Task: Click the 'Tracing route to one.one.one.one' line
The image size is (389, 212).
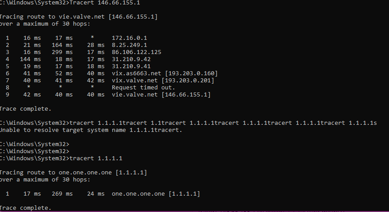Action: tap(73, 172)
